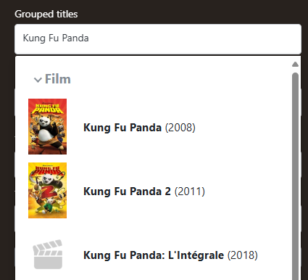Click the (2011) year label
The image size is (308, 280).
click(x=190, y=192)
